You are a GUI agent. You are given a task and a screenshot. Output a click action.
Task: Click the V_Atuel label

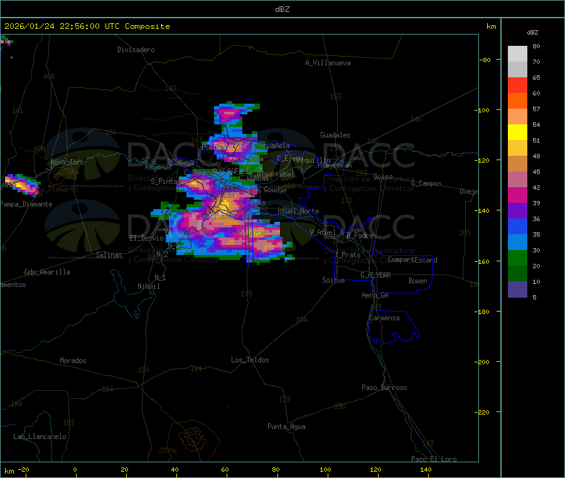pyautogui.click(x=323, y=232)
